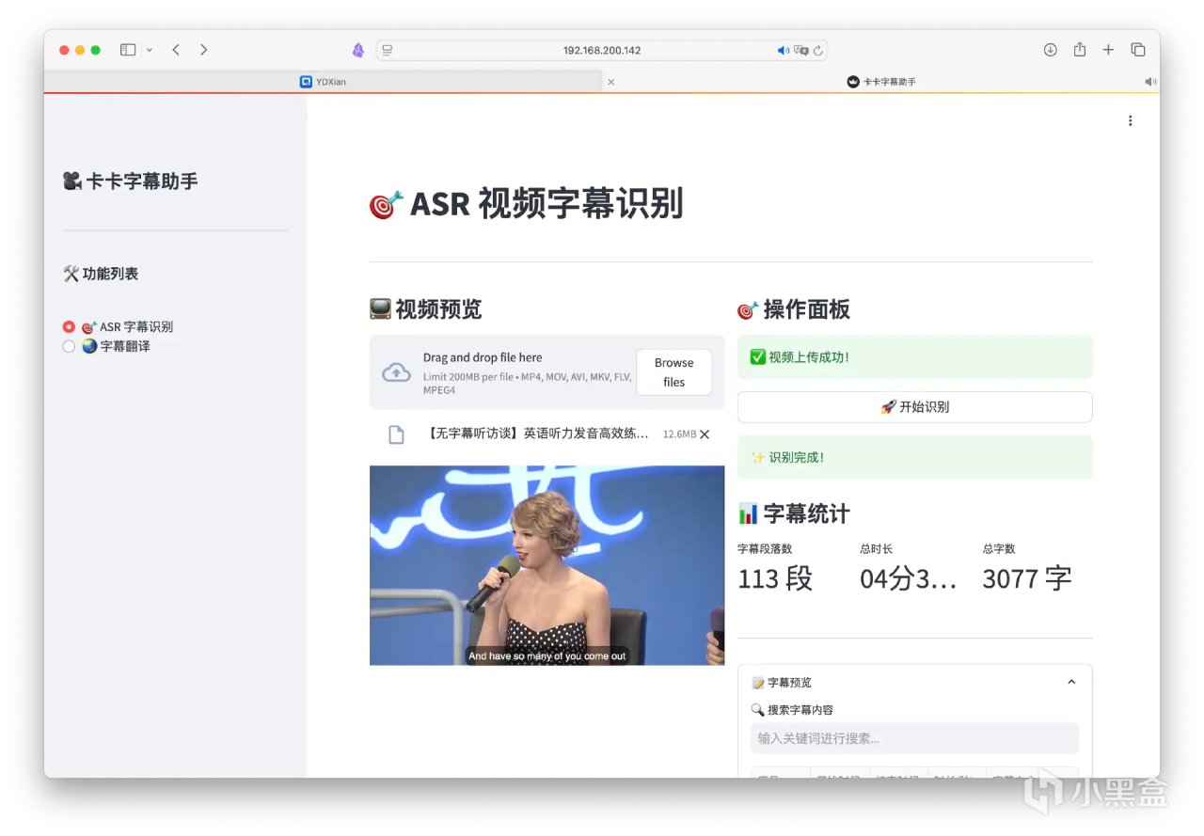Click the 视频上传成功 status message

[x=915, y=357]
